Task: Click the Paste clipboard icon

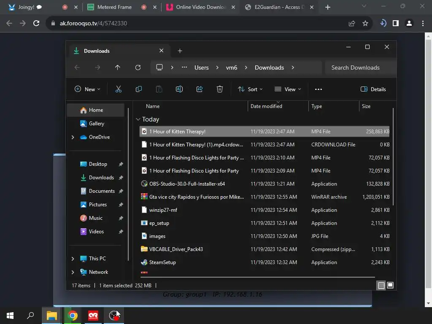Action: click(159, 89)
